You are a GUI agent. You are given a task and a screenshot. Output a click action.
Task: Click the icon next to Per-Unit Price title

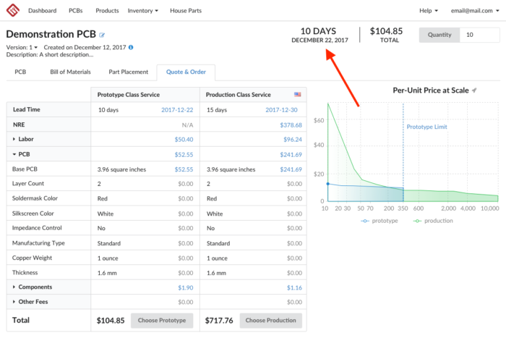click(x=474, y=90)
